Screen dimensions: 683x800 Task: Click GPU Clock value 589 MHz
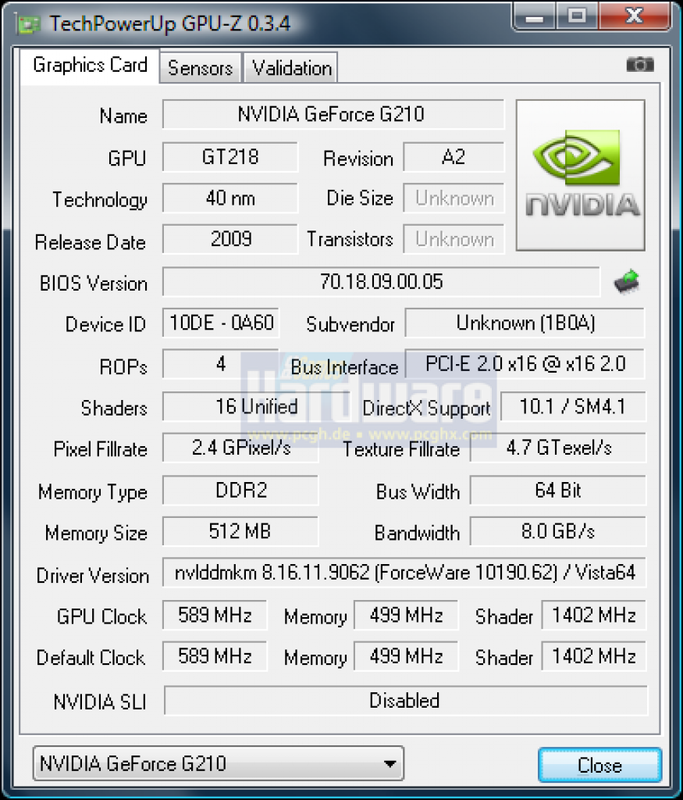coord(215,615)
